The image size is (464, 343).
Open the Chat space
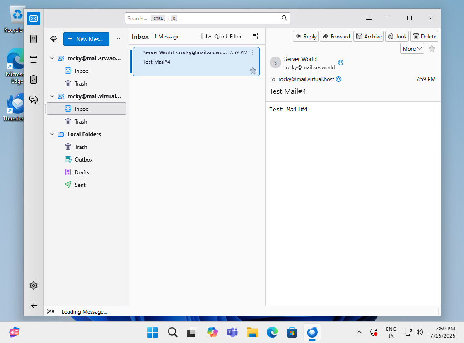pyautogui.click(x=34, y=100)
